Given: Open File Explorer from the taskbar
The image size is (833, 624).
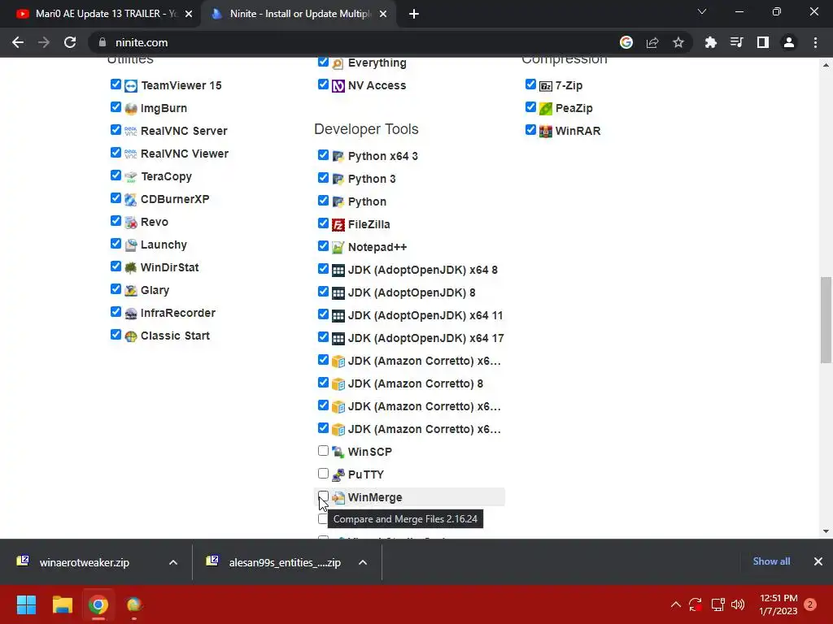Looking at the screenshot, I should pos(62,604).
